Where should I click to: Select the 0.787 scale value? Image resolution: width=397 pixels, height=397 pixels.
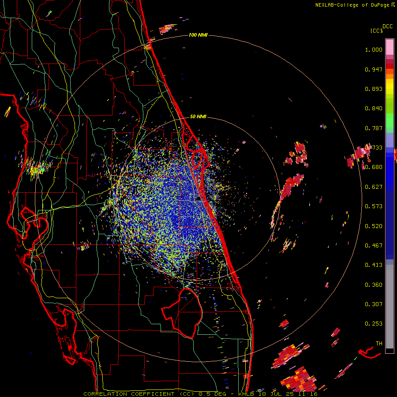[374, 128]
